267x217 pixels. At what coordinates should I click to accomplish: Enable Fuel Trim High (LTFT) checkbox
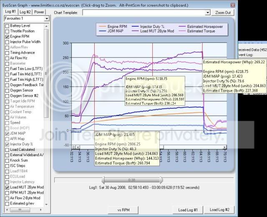click(7, 80)
